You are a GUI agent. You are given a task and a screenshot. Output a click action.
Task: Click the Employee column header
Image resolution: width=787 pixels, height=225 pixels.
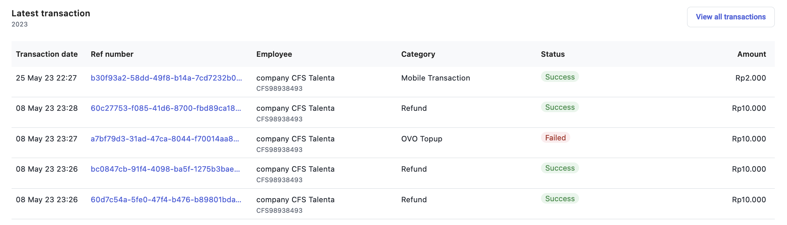[x=274, y=54]
